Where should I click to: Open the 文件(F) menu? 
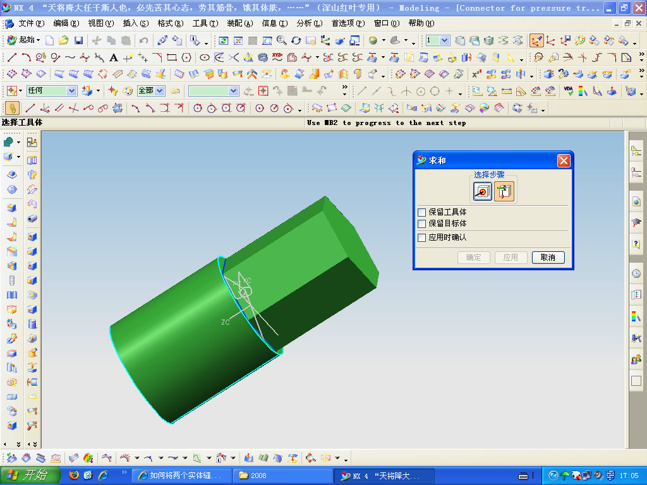(x=31, y=23)
